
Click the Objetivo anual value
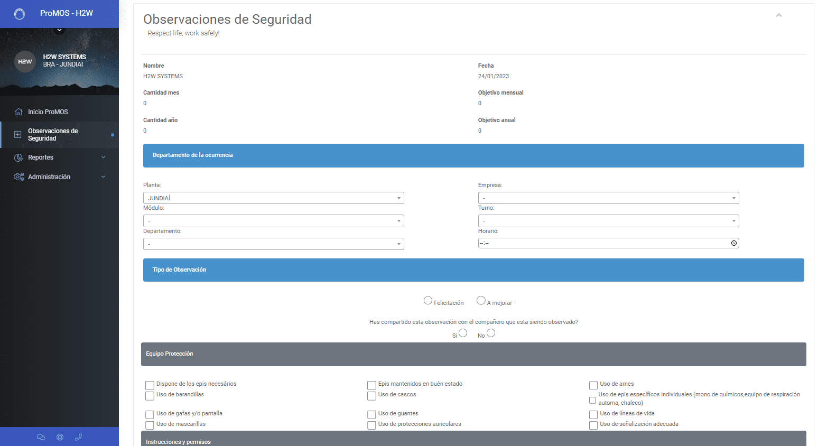point(480,131)
